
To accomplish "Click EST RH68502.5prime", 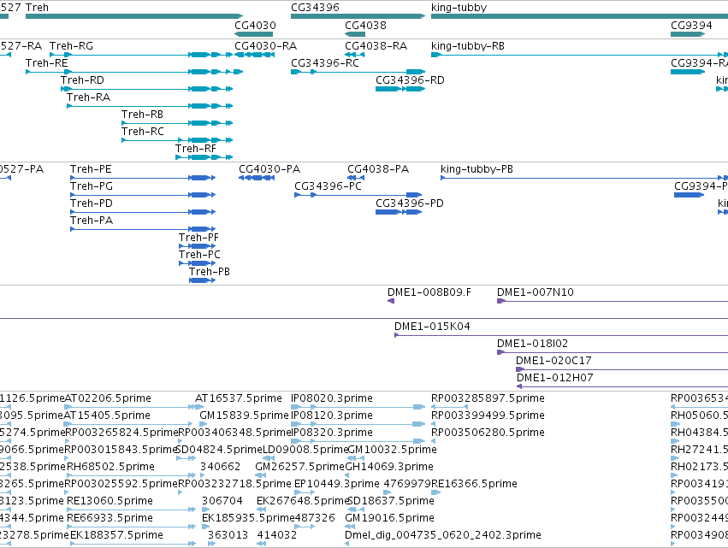I will [132, 475].
